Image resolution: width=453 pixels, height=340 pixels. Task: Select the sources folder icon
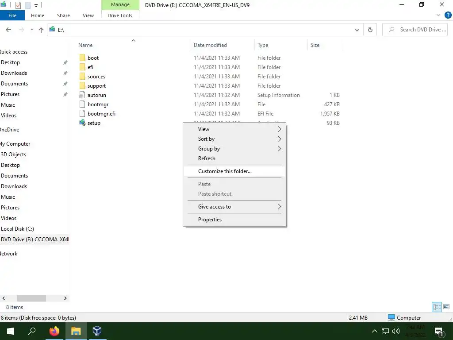(x=82, y=76)
